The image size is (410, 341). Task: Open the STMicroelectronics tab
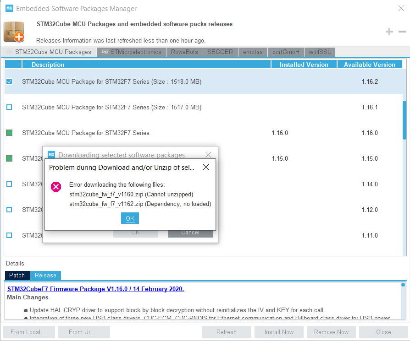pos(131,52)
